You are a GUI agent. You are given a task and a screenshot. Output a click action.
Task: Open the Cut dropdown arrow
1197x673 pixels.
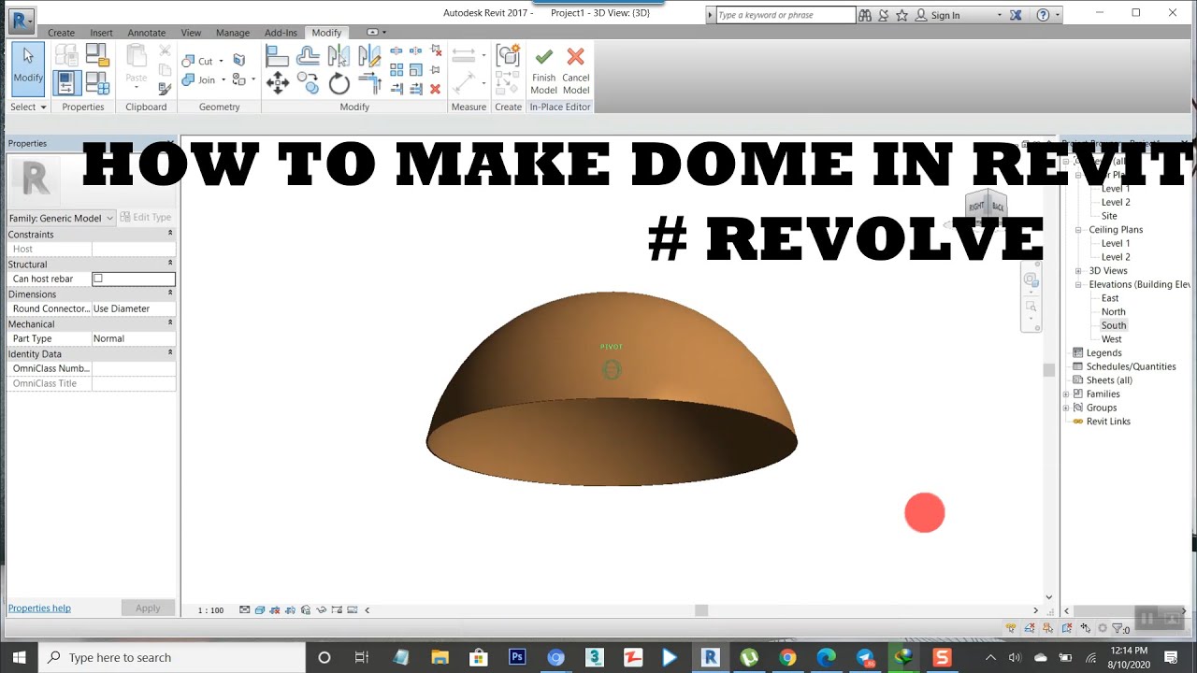[221, 61]
